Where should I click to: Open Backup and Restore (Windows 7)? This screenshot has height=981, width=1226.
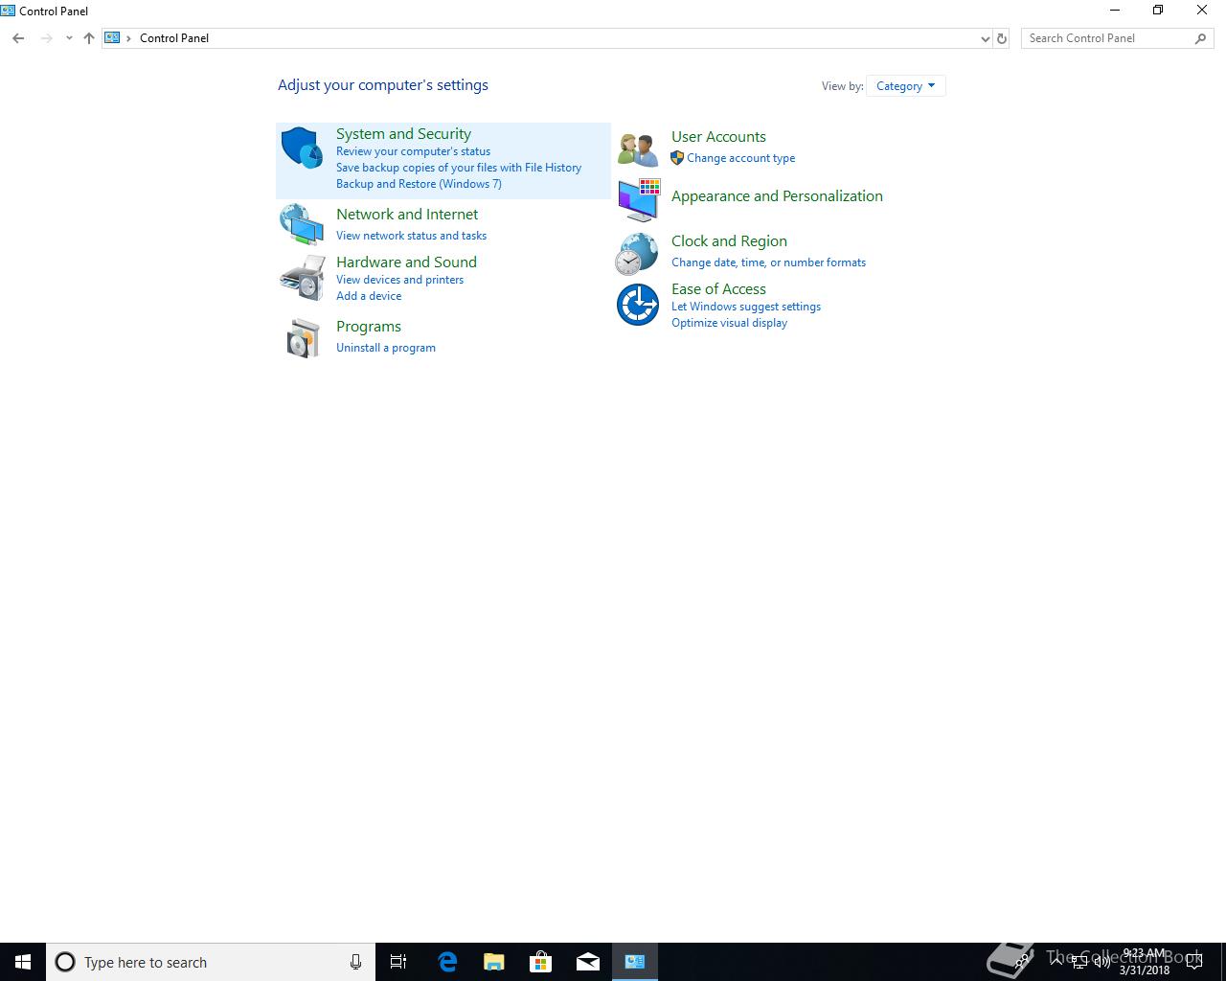coord(419,184)
